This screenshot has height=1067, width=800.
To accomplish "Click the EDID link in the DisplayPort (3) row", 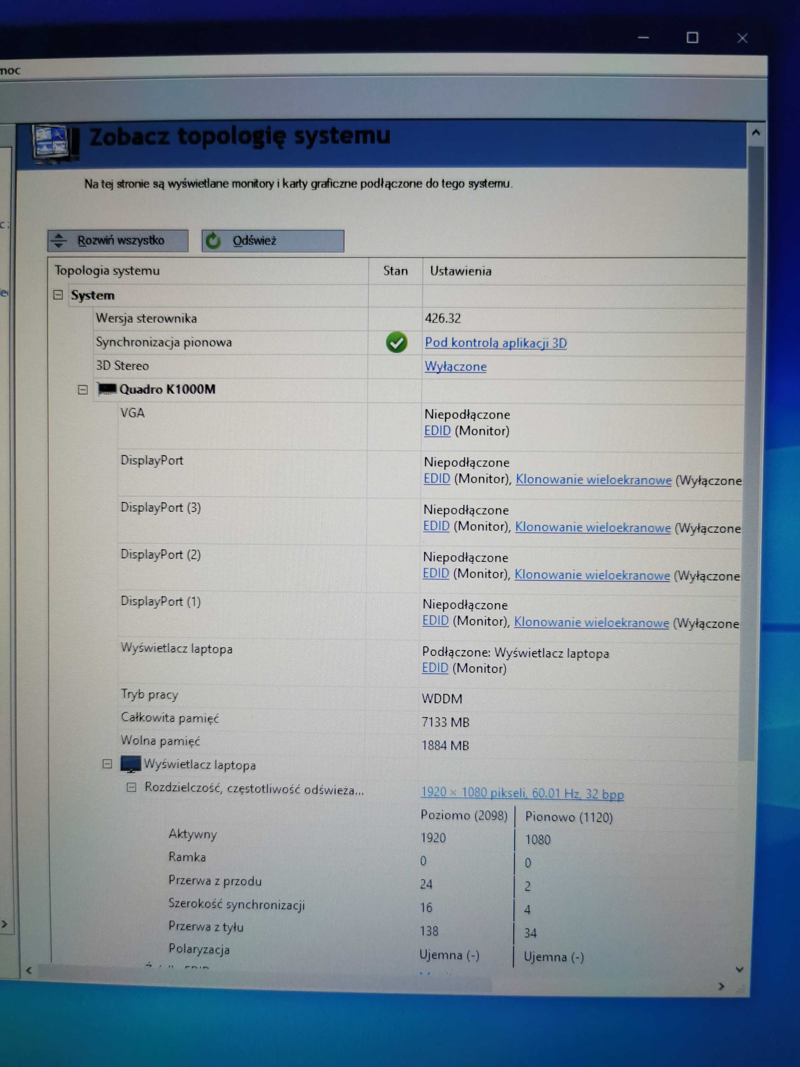I will tap(437, 526).
